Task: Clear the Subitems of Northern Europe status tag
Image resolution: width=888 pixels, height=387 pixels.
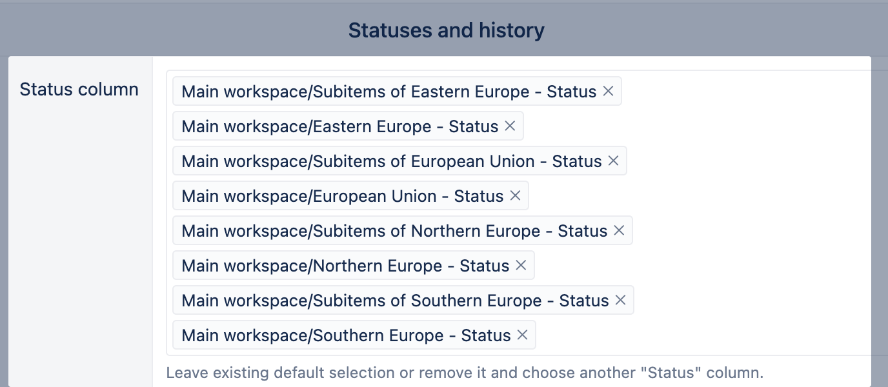Action: point(619,231)
